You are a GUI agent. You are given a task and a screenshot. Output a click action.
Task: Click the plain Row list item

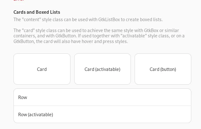point(102,97)
